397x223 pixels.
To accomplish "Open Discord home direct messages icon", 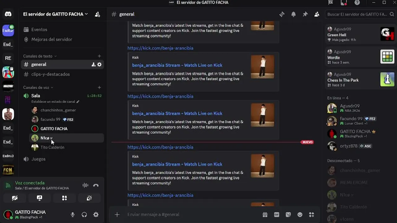I will tap(8, 14).
